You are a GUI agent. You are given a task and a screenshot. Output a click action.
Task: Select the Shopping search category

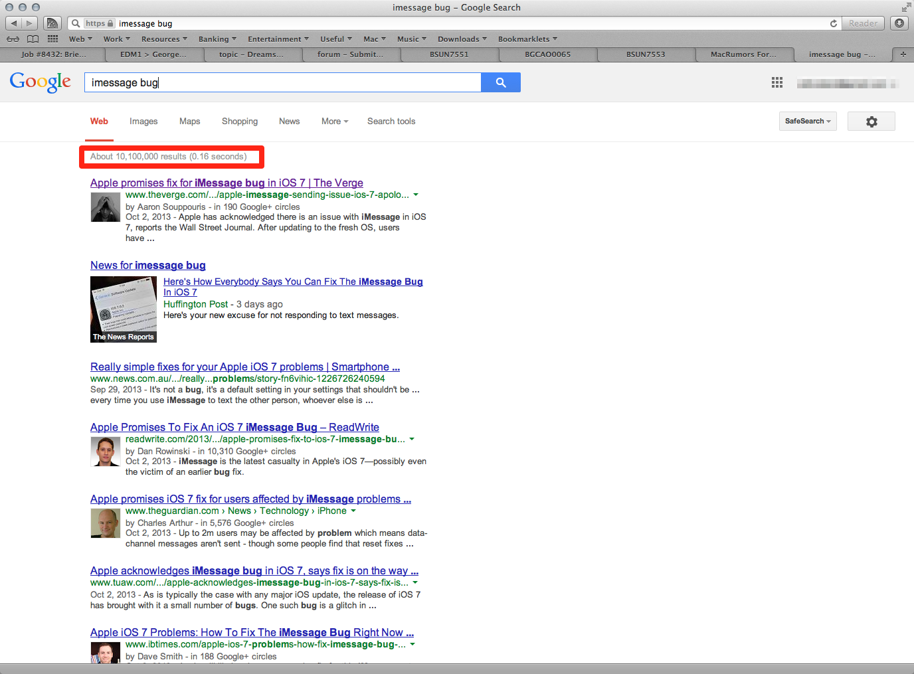(x=240, y=122)
